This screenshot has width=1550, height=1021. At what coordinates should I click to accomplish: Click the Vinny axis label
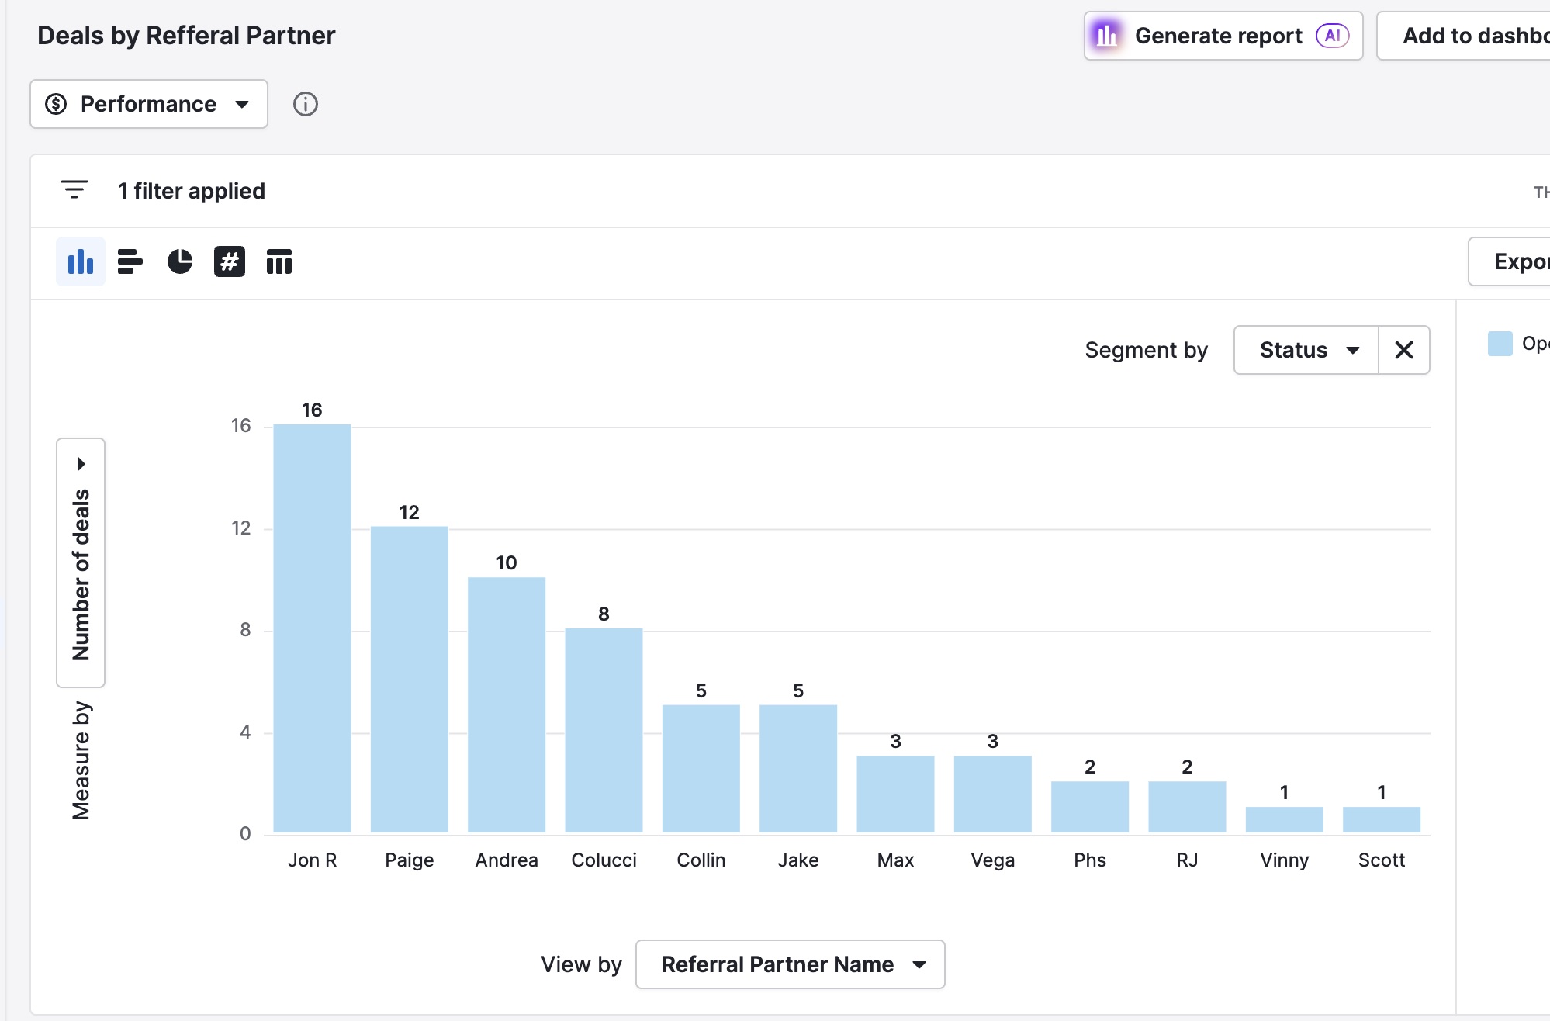coord(1285,860)
